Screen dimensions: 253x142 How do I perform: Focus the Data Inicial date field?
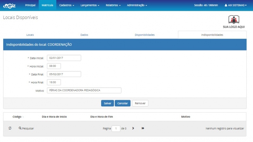tap(64, 58)
